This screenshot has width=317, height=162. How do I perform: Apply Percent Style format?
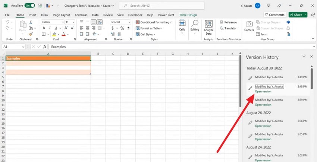[122, 28]
